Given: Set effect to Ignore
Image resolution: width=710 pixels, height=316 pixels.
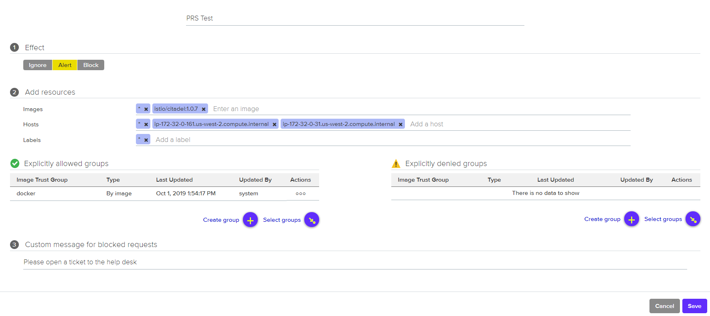Looking at the screenshot, I should click(x=38, y=65).
